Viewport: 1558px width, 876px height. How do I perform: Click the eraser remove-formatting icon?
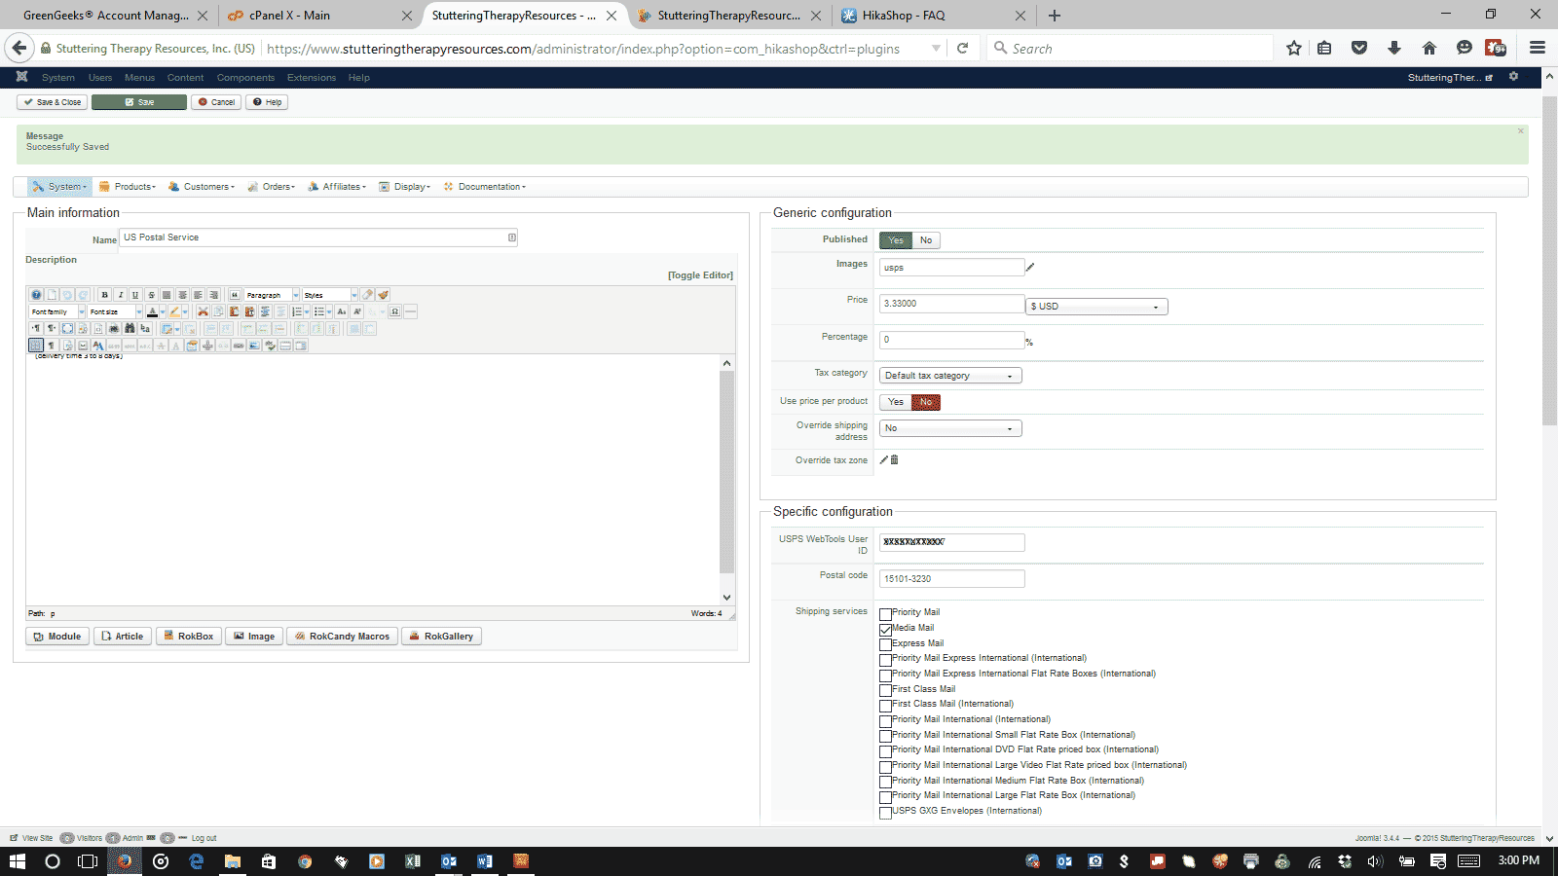click(x=367, y=295)
